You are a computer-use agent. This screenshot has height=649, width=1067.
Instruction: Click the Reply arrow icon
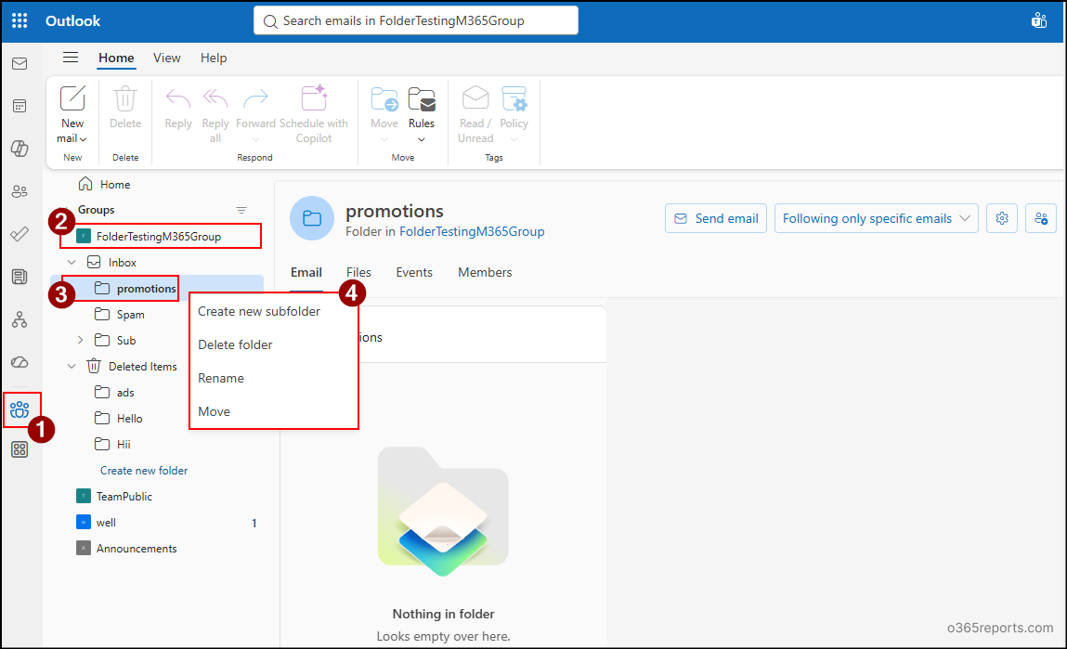[x=178, y=98]
